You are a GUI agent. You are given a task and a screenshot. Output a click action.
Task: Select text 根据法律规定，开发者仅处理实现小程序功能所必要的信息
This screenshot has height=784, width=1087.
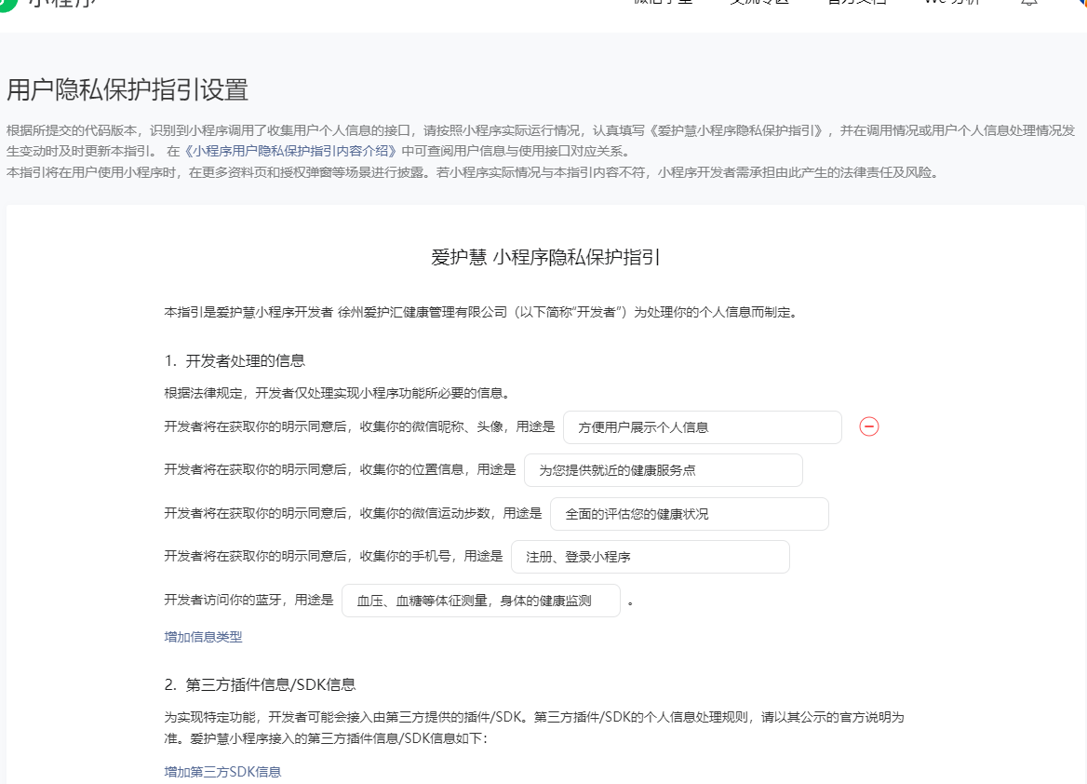[339, 393]
